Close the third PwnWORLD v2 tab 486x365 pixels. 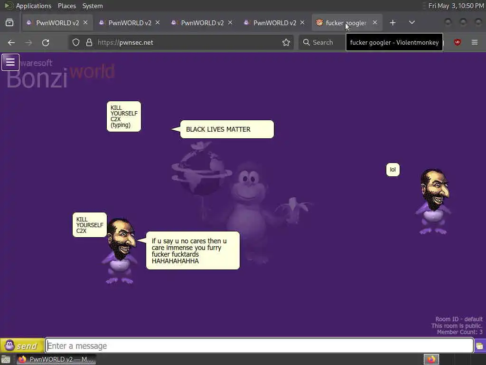pyautogui.click(x=230, y=23)
